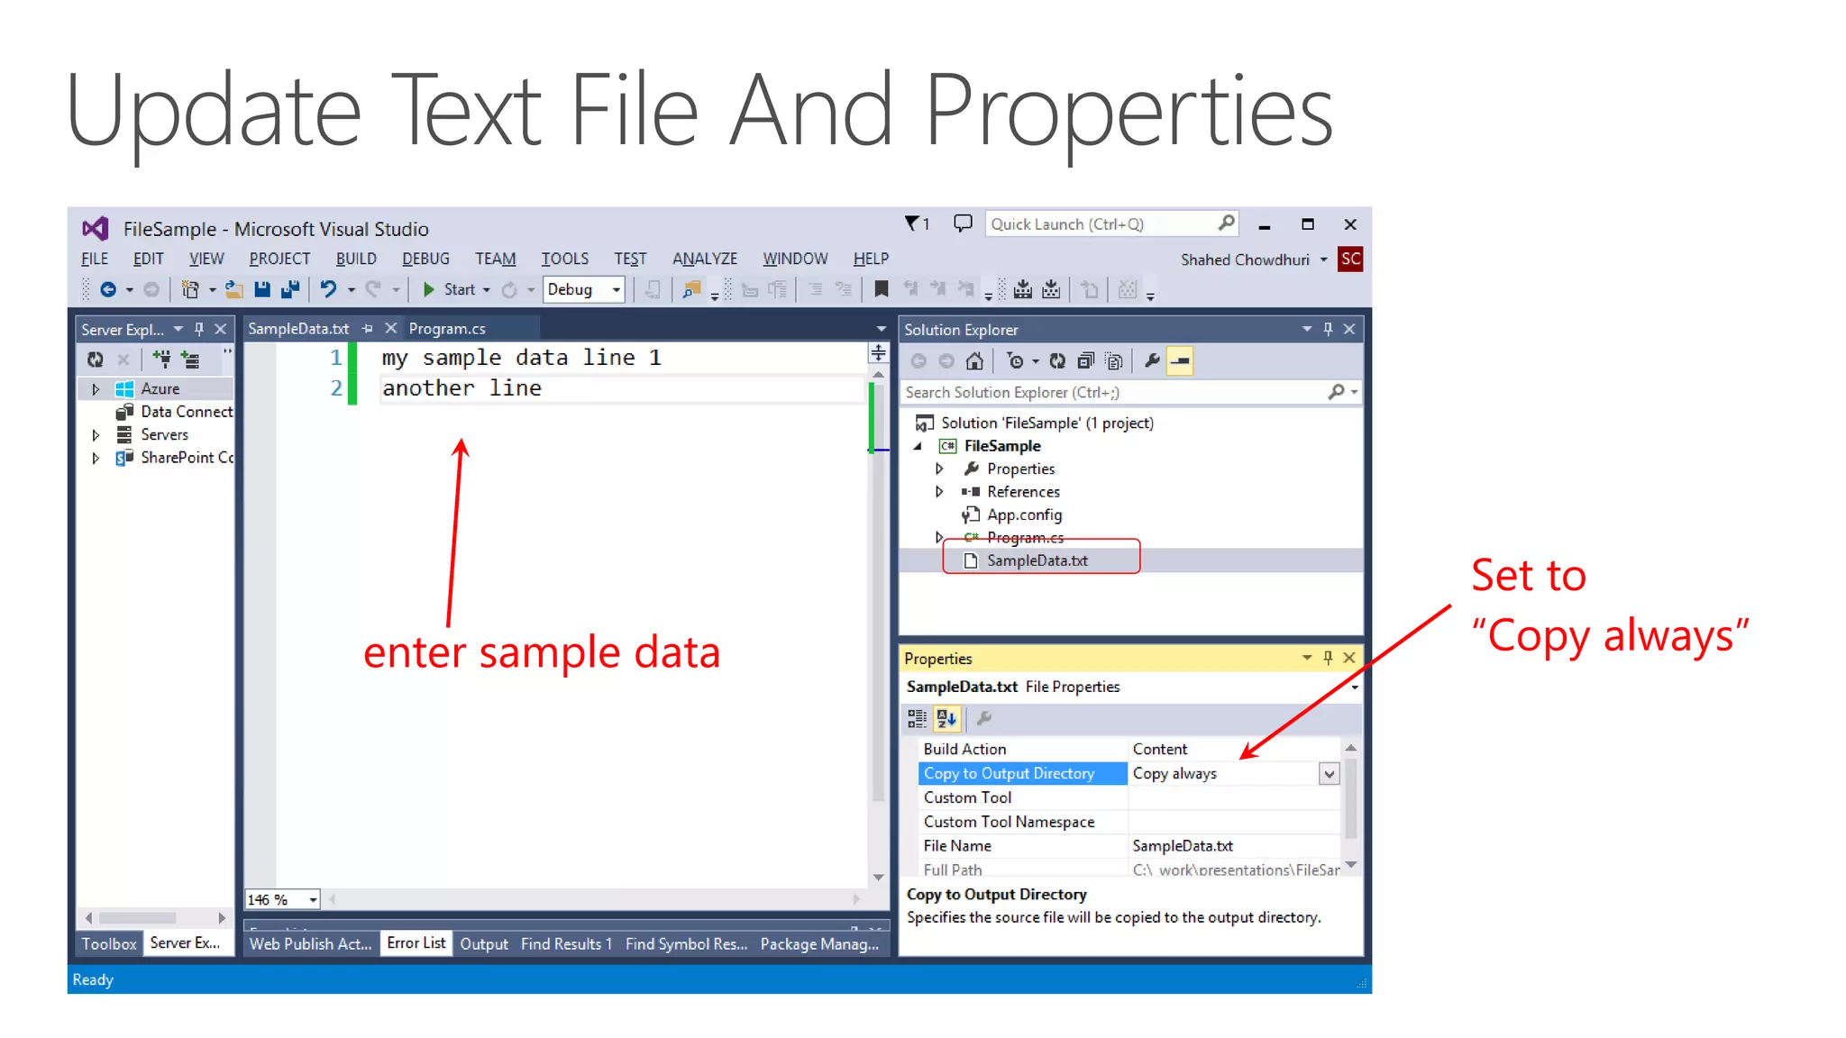The width and height of the screenshot is (1846, 1038).
Task: Switch to the Find Results 1 tab
Action: tap(566, 943)
